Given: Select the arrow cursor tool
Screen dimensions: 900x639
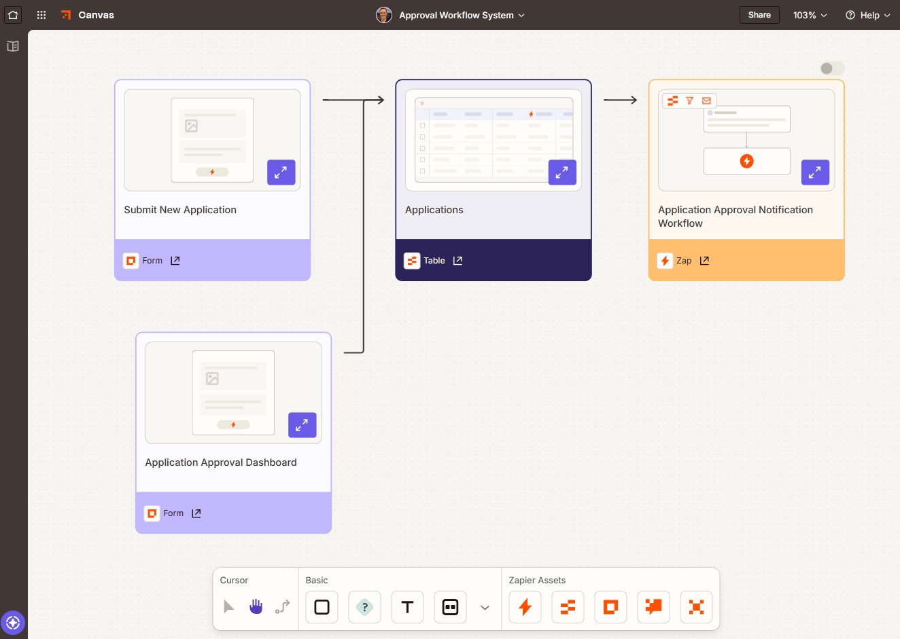Looking at the screenshot, I should coord(229,606).
